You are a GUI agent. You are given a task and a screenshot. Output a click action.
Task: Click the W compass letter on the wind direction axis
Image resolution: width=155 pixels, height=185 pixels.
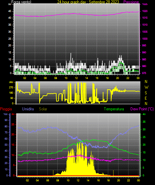(146, 87)
